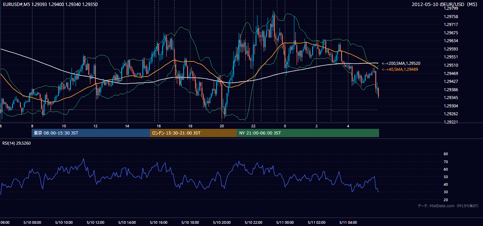Click RSI scale level 40

(446, 184)
